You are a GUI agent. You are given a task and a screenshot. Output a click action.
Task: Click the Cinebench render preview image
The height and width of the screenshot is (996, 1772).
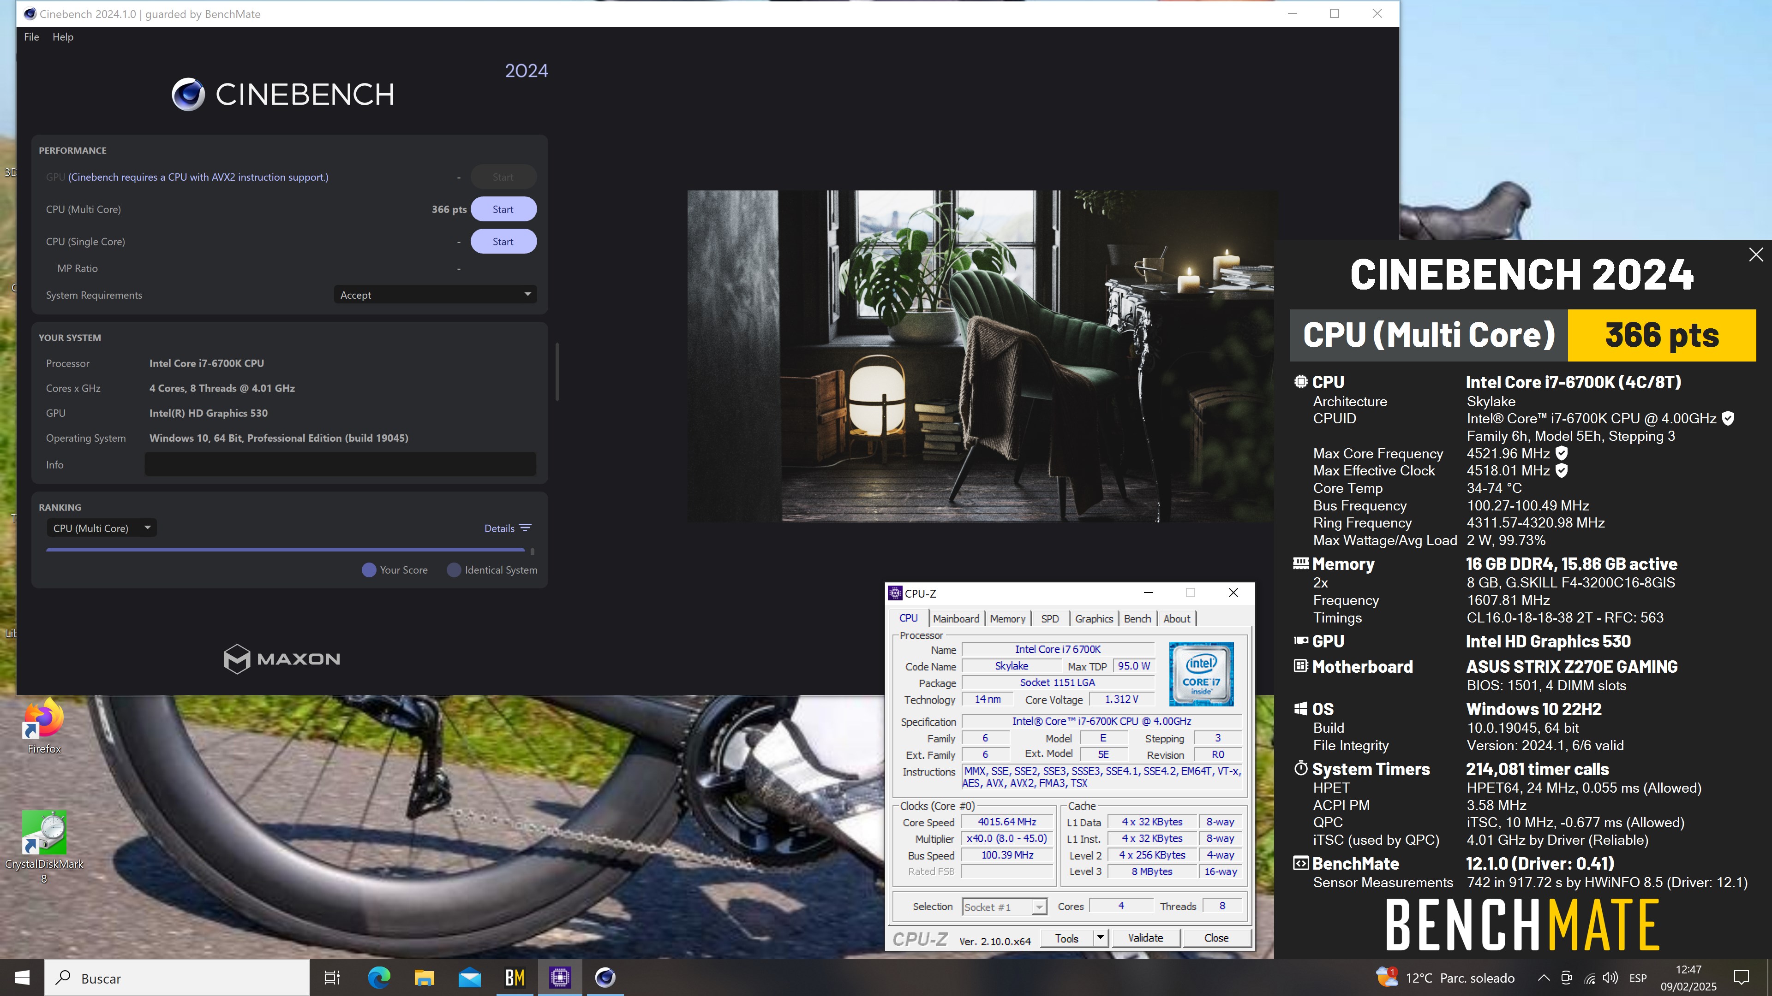980,356
